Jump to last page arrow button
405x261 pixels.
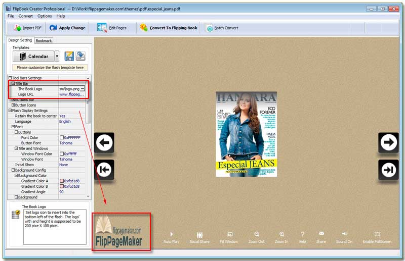(x=388, y=170)
